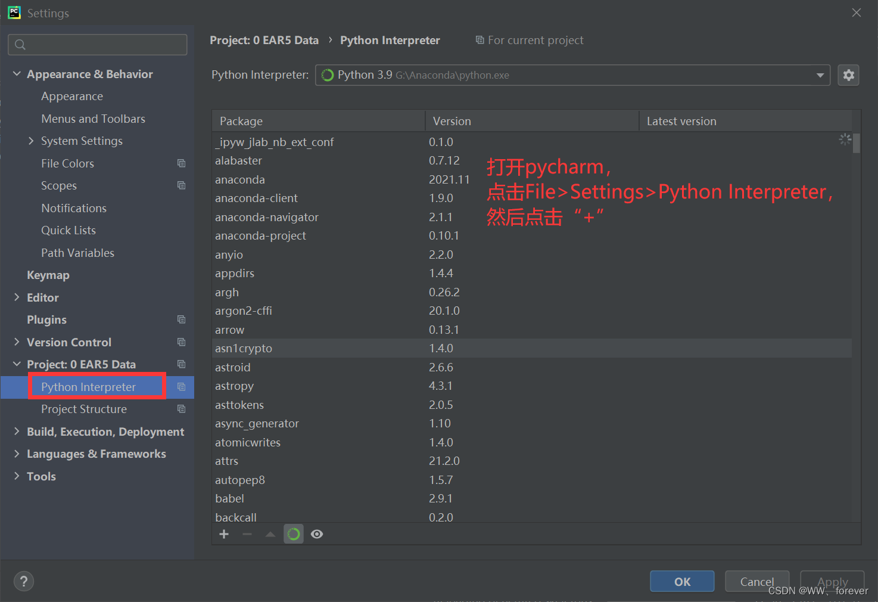Open Plugins settings
This screenshot has height=602, width=878.
coord(46,319)
